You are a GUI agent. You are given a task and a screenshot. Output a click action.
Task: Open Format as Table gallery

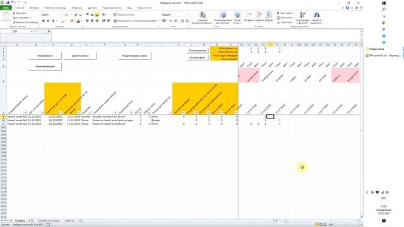223,18
